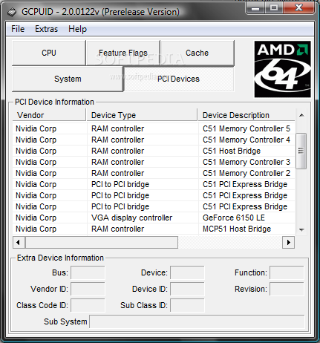Switch to the Cache tab
This screenshot has height=343, width=320.
[x=197, y=53]
